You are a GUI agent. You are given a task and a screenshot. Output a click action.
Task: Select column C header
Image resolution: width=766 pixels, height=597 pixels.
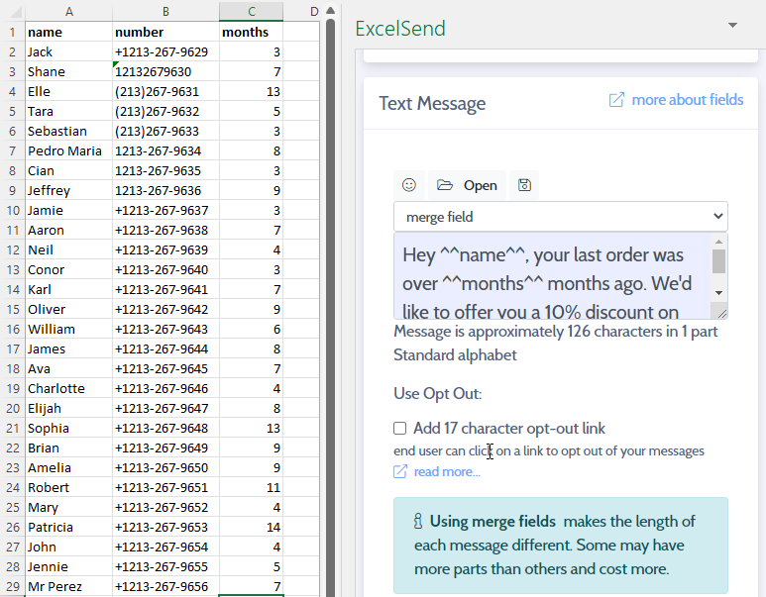pyautogui.click(x=251, y=11)
